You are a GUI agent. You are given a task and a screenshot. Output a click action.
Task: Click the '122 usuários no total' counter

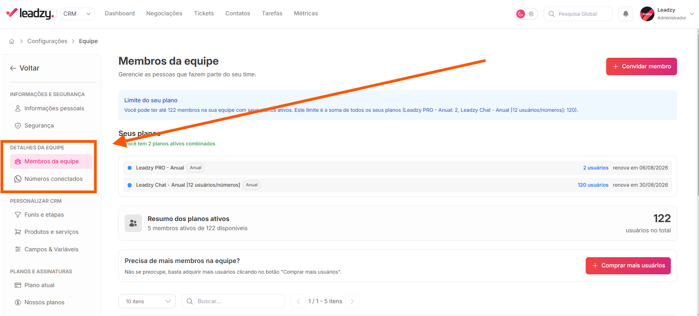(x=648, y=223)
